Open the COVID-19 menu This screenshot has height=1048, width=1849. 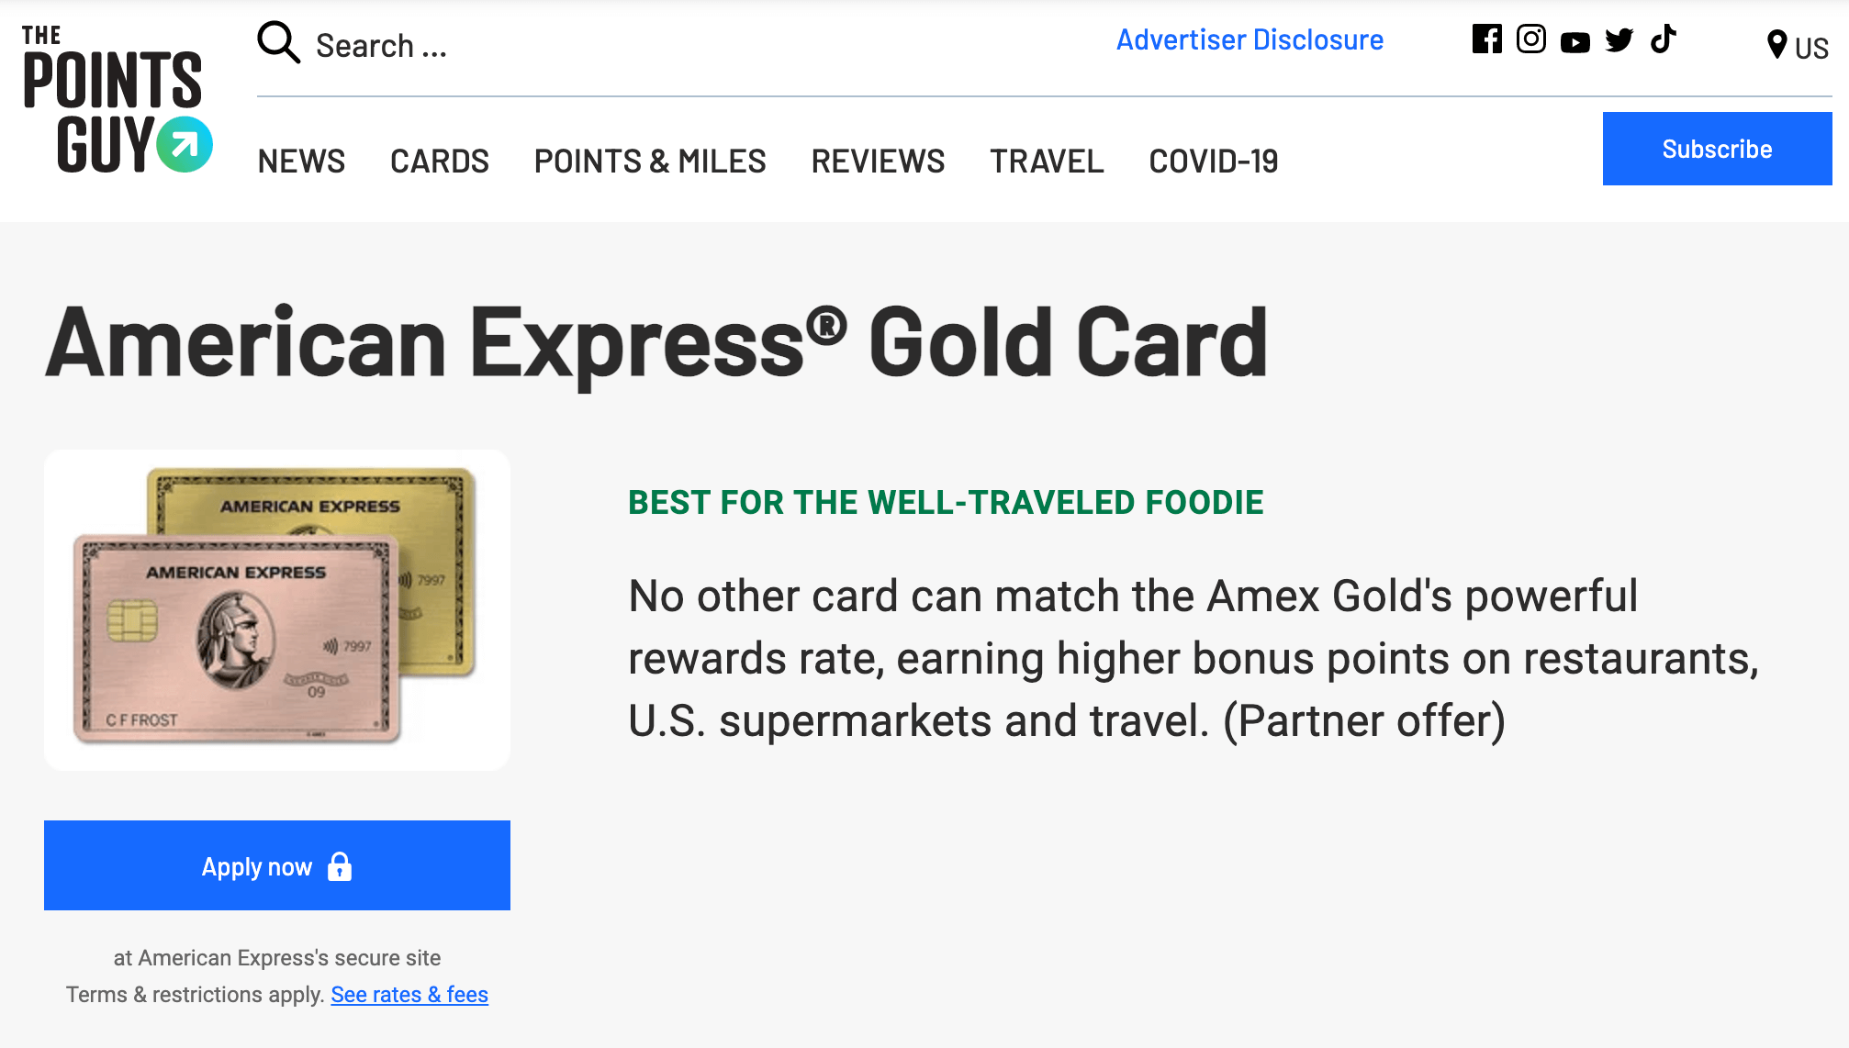click(x=1214, y=162)
